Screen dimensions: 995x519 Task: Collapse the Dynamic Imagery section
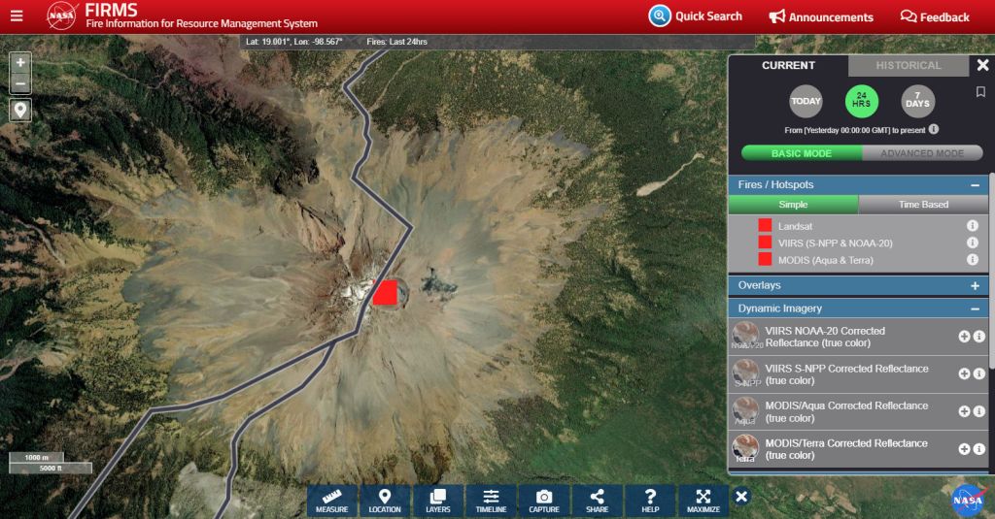[x=974, y=309]
